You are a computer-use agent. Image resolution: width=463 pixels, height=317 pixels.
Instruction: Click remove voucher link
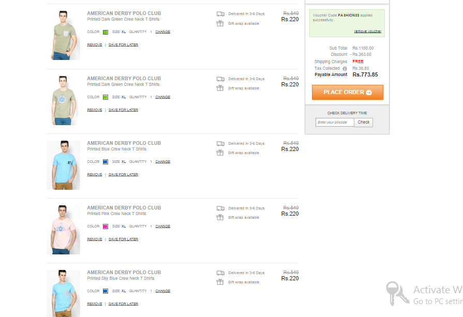pos(368,32)
